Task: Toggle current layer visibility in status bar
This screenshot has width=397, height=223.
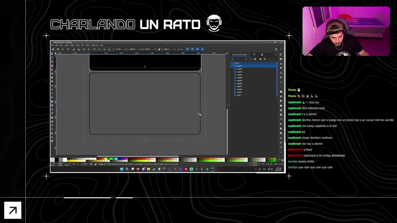Action: click(x=91, y=164)
